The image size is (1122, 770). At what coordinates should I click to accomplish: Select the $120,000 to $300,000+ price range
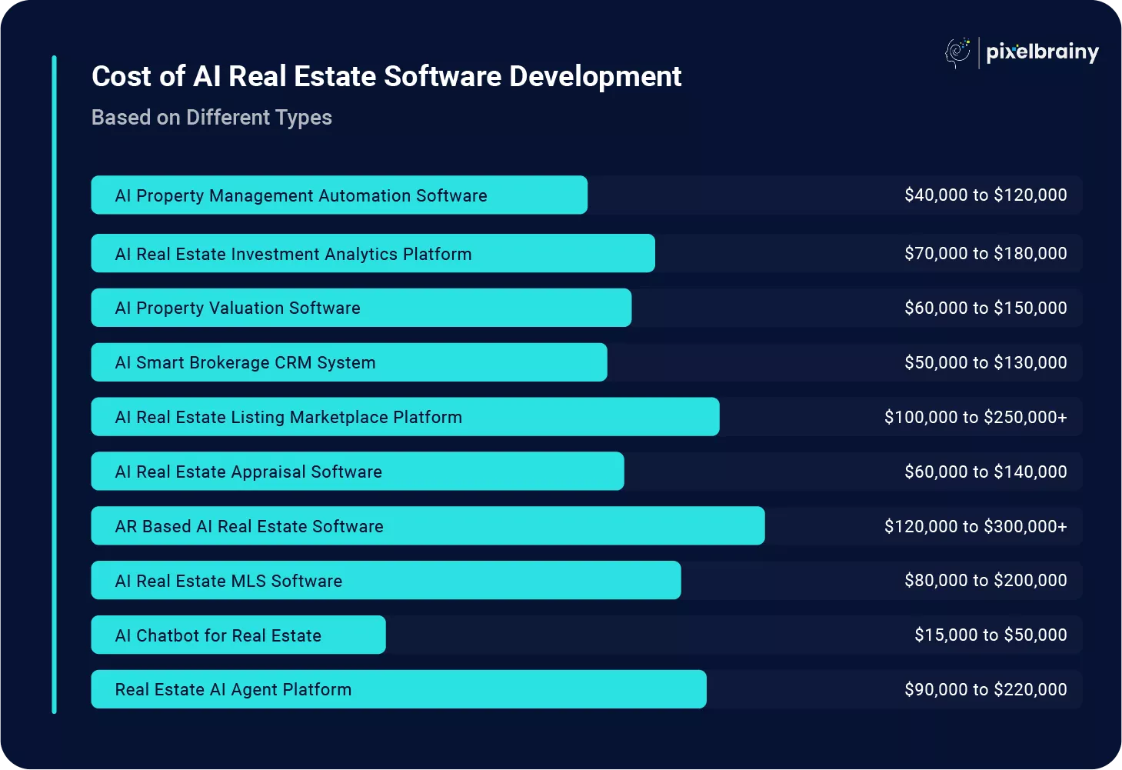coord(975,526)
